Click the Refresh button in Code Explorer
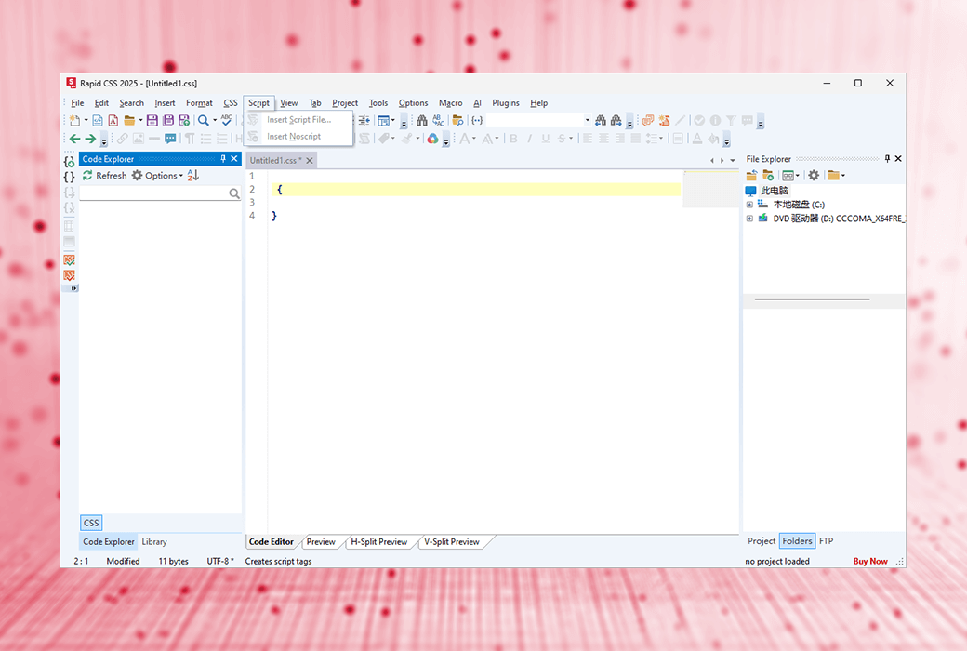The width and height of the screenshot is (967, 651). (104, 175)
